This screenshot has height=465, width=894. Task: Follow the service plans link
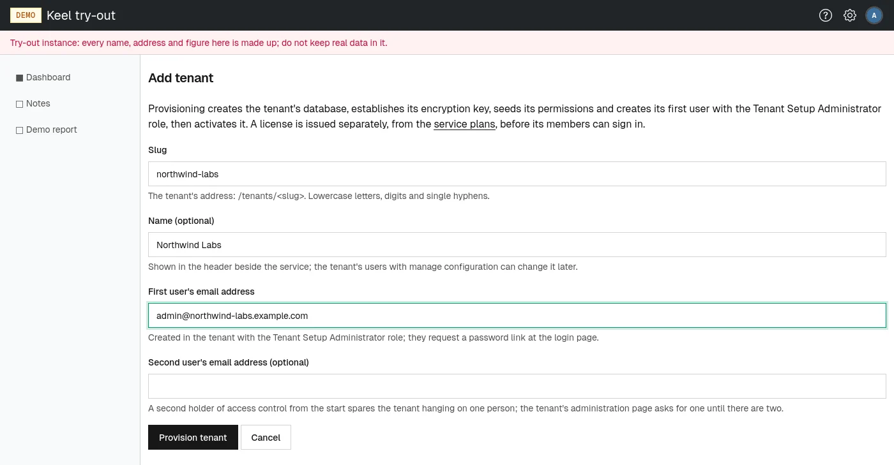[x=464, y=124]
